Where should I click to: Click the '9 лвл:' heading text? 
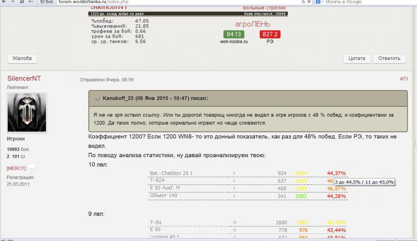pyautogui.click(x=97, y=214)
